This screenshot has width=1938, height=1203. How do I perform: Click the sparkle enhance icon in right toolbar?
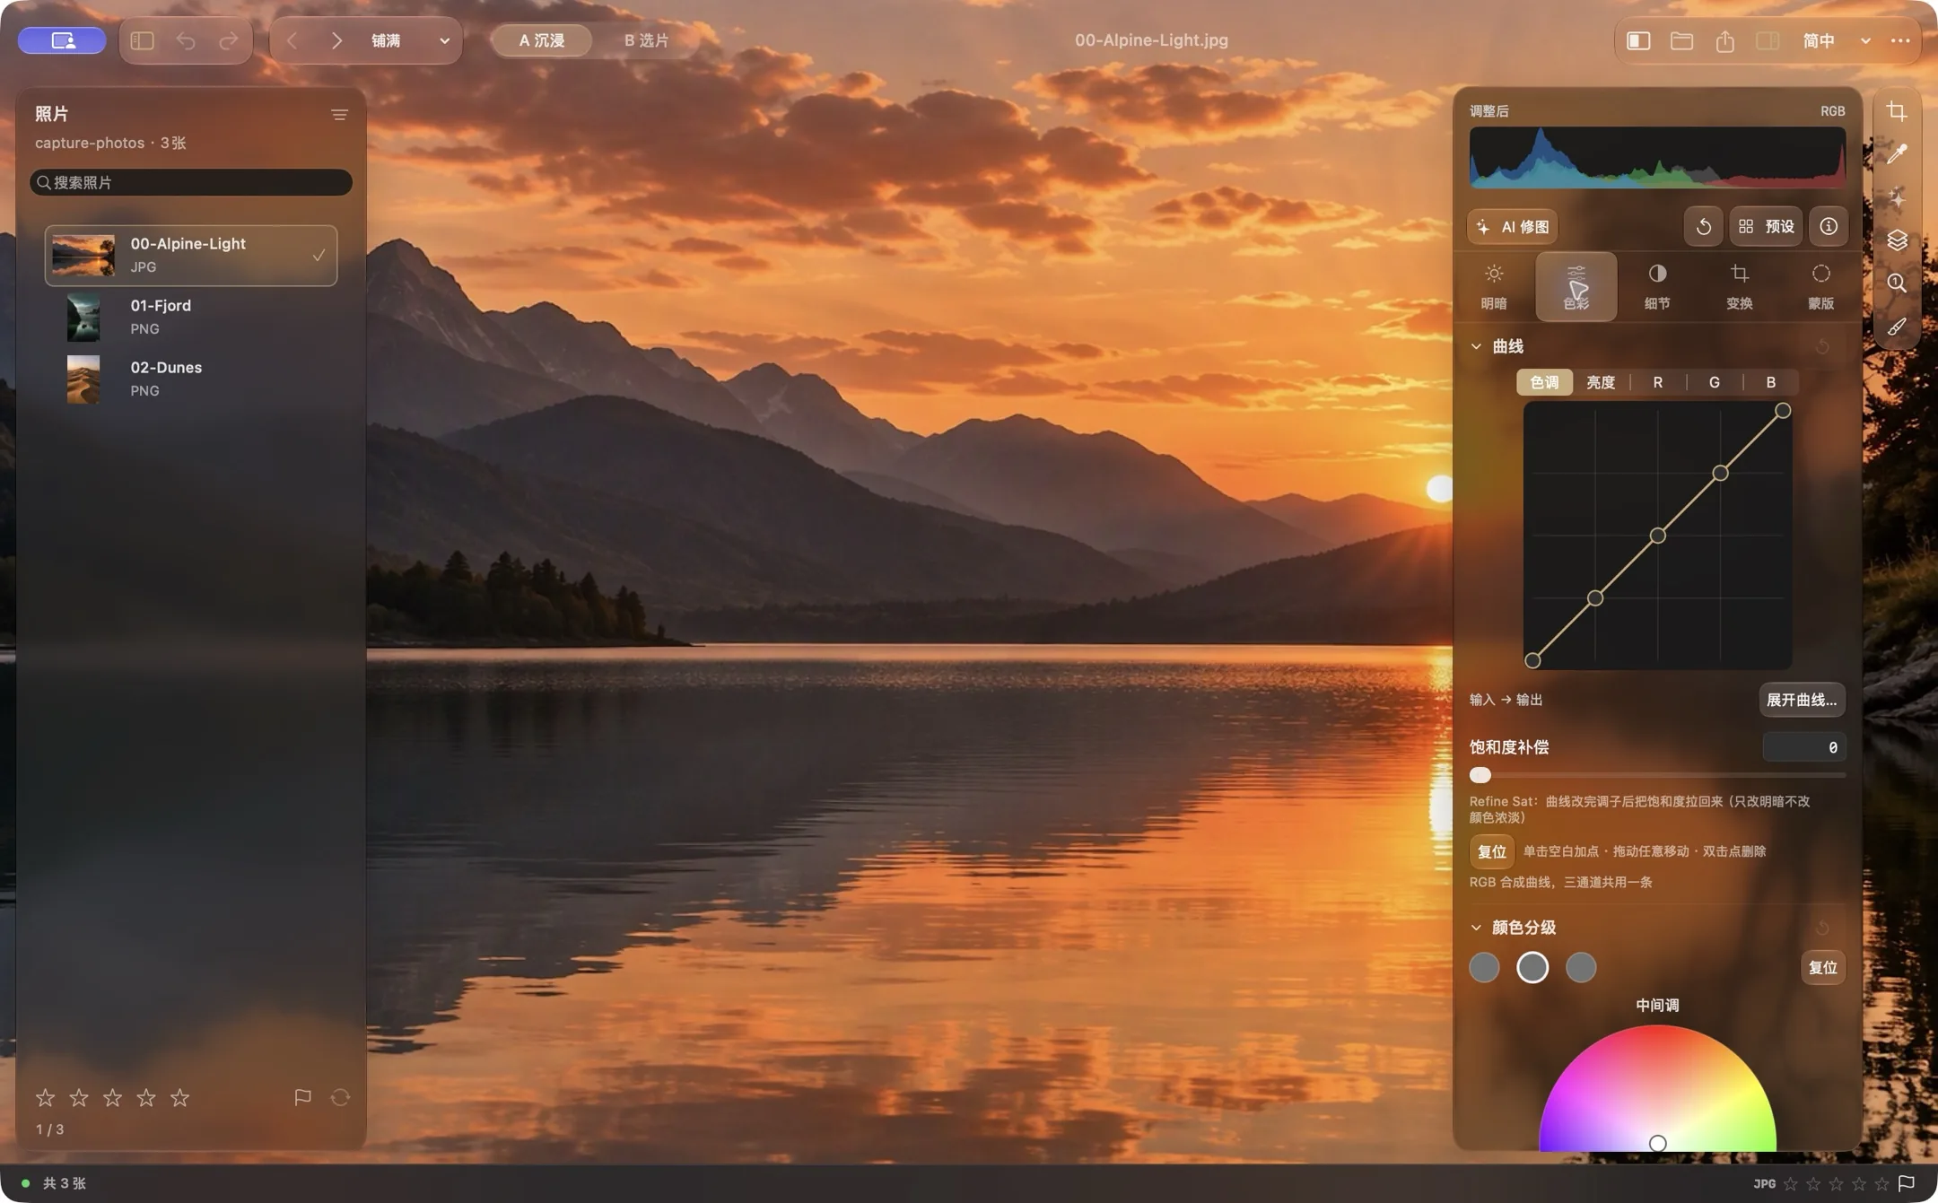(x=1896, y=197)
